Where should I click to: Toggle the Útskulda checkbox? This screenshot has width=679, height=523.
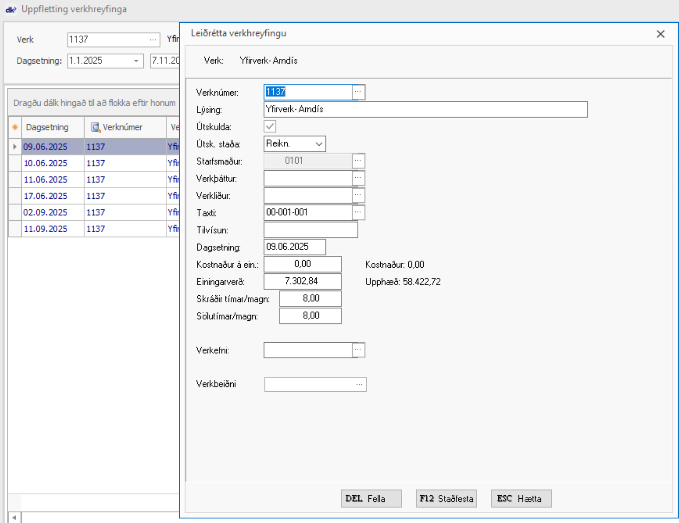[x=270, y=126]
